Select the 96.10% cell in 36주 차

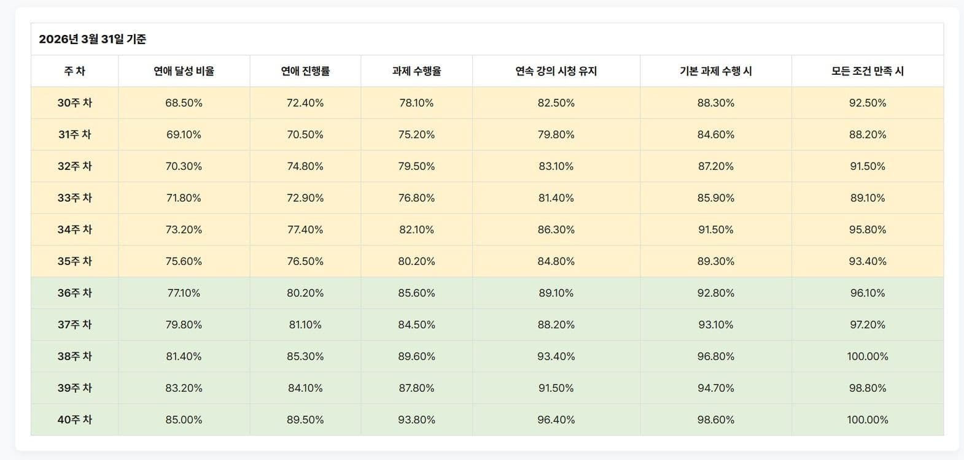pyautogui.click(x=868, y=293)
